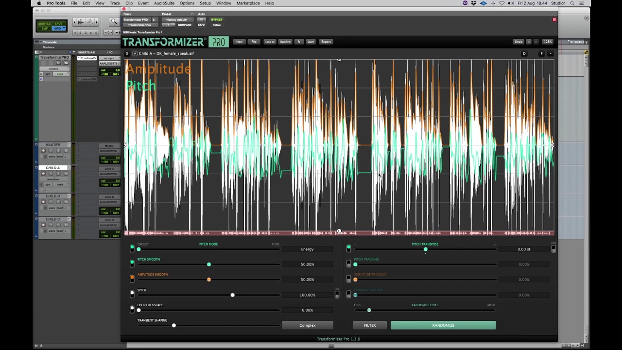622x350 pixels.
Task: Open the factory default preset dropdown
Action: pos(177,20)
